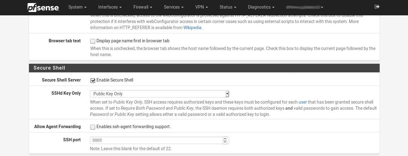Expand the Firewall menu
Viewport: 408px width, 156px height.
pos(143,7)
